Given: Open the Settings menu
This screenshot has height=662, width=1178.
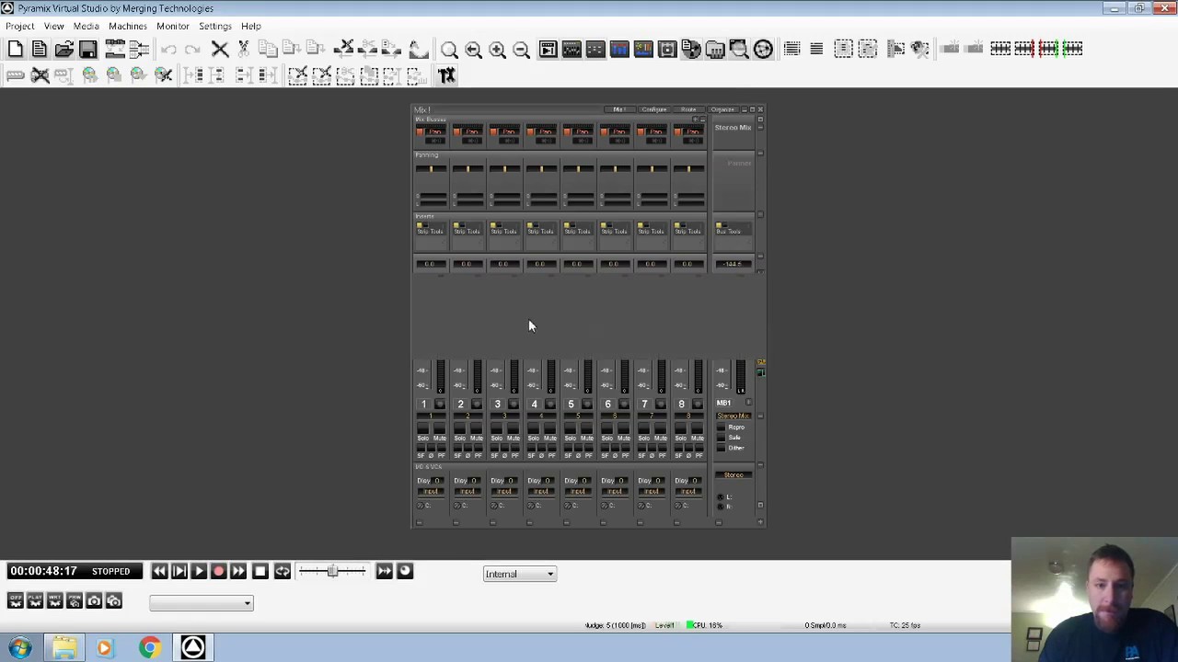Looking at the screenshot, I should pyautogui.click(x=215, y=26).
